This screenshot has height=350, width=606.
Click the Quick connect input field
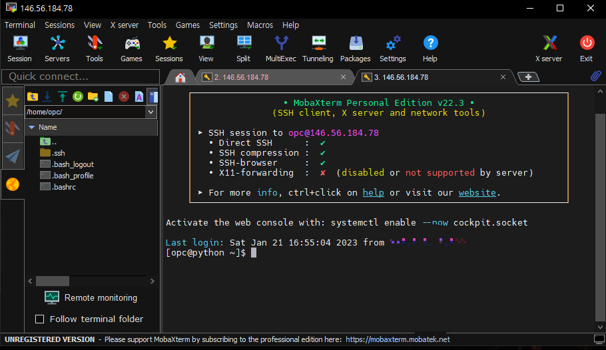tap(81, 77)
